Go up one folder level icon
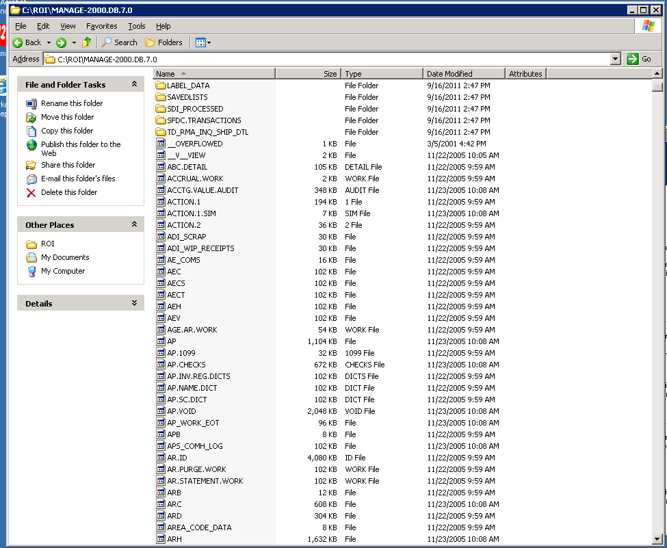The height and width of the screenshot is (548, 667). pyautogui.click(x=87, y=42)
